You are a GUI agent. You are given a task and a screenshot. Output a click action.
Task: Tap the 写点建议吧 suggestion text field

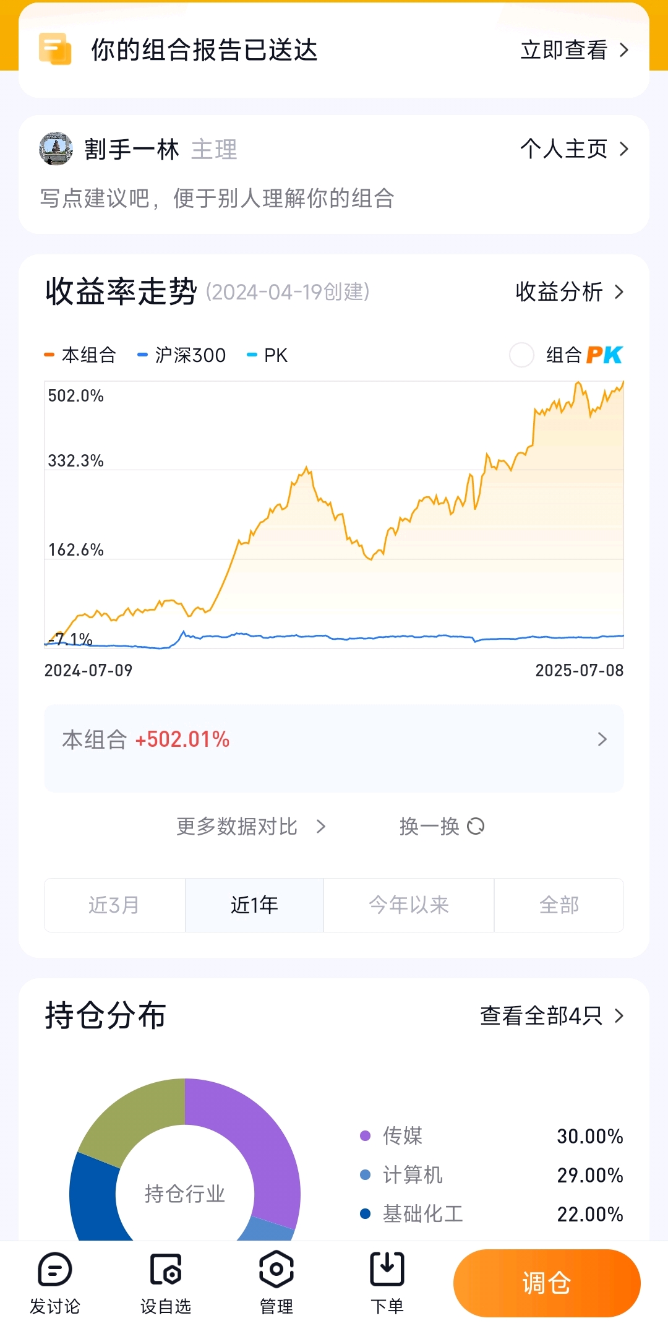click(x=217, y=199)
